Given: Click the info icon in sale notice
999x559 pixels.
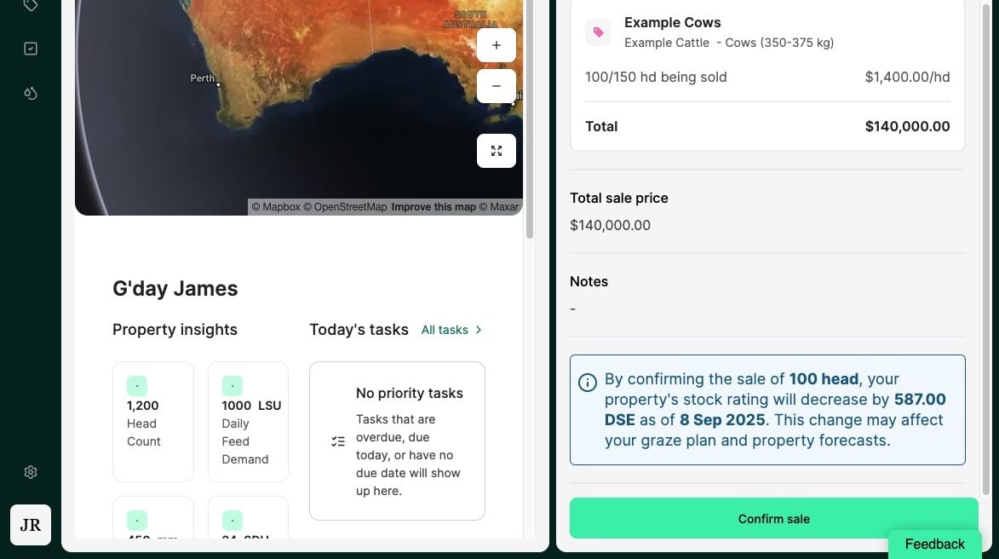Looking at the screenshot, I should pyautogui.click(x=588, y=383).
